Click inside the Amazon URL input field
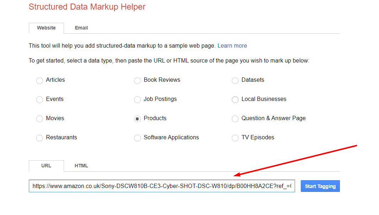379x215 pixels. tap(162, 186)
